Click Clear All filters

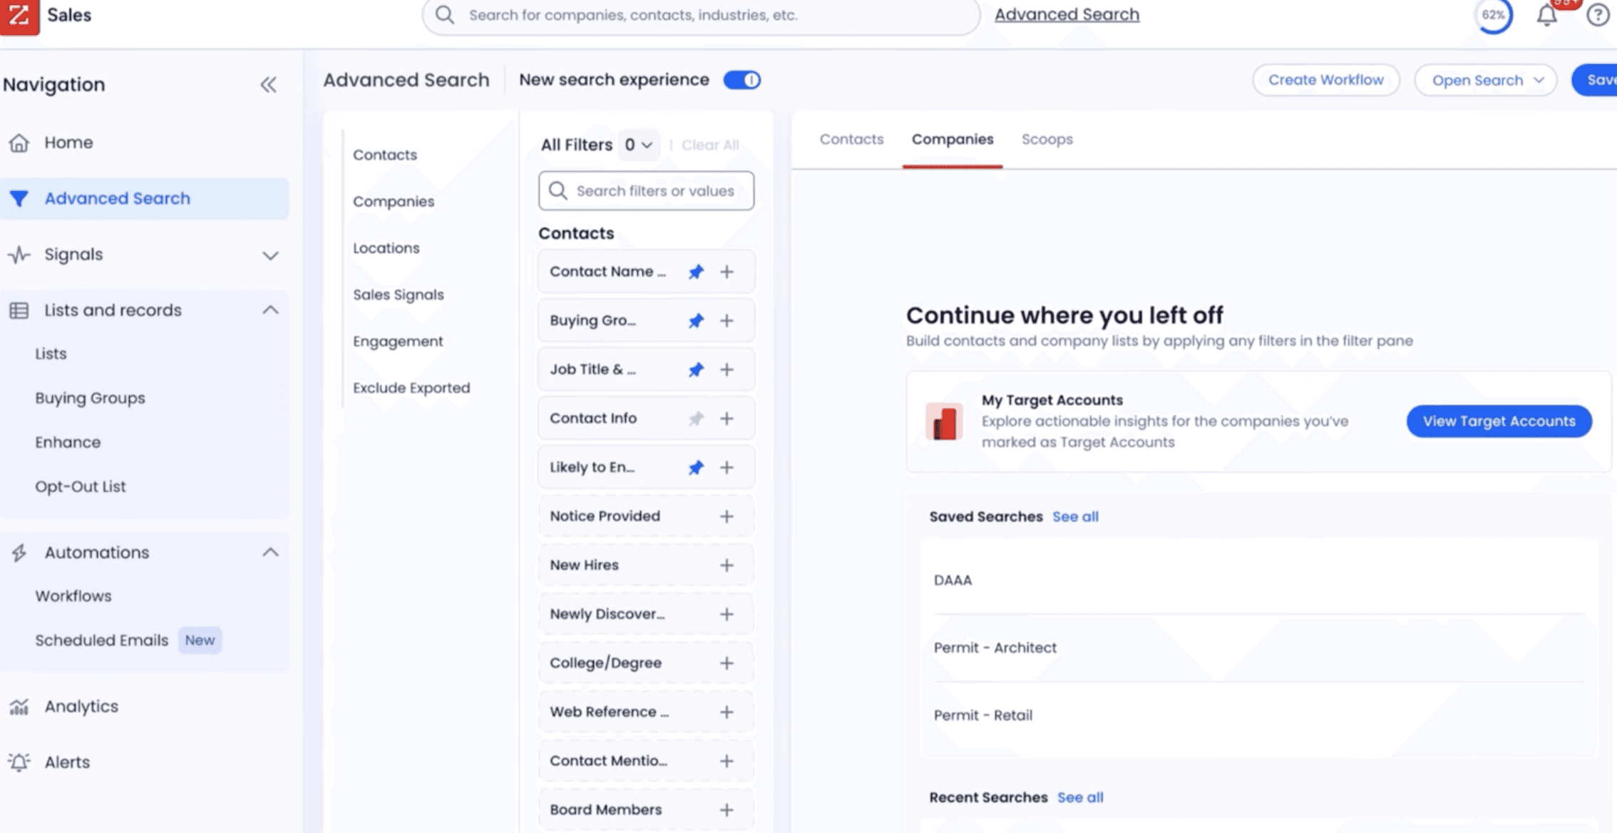[x=710, y=145]
